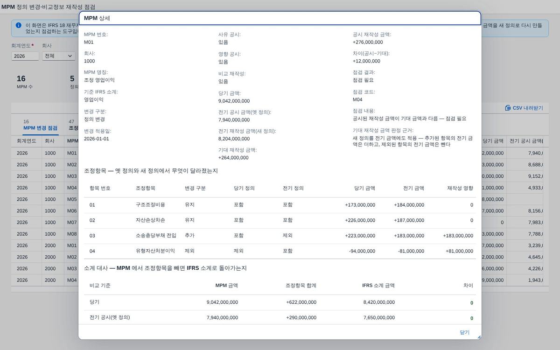Image resolution: width=560 pixels, height=350 pixels.
Task: Click the +81,000,000 재작성 영향 value
Action: click(x=459, y=251)
